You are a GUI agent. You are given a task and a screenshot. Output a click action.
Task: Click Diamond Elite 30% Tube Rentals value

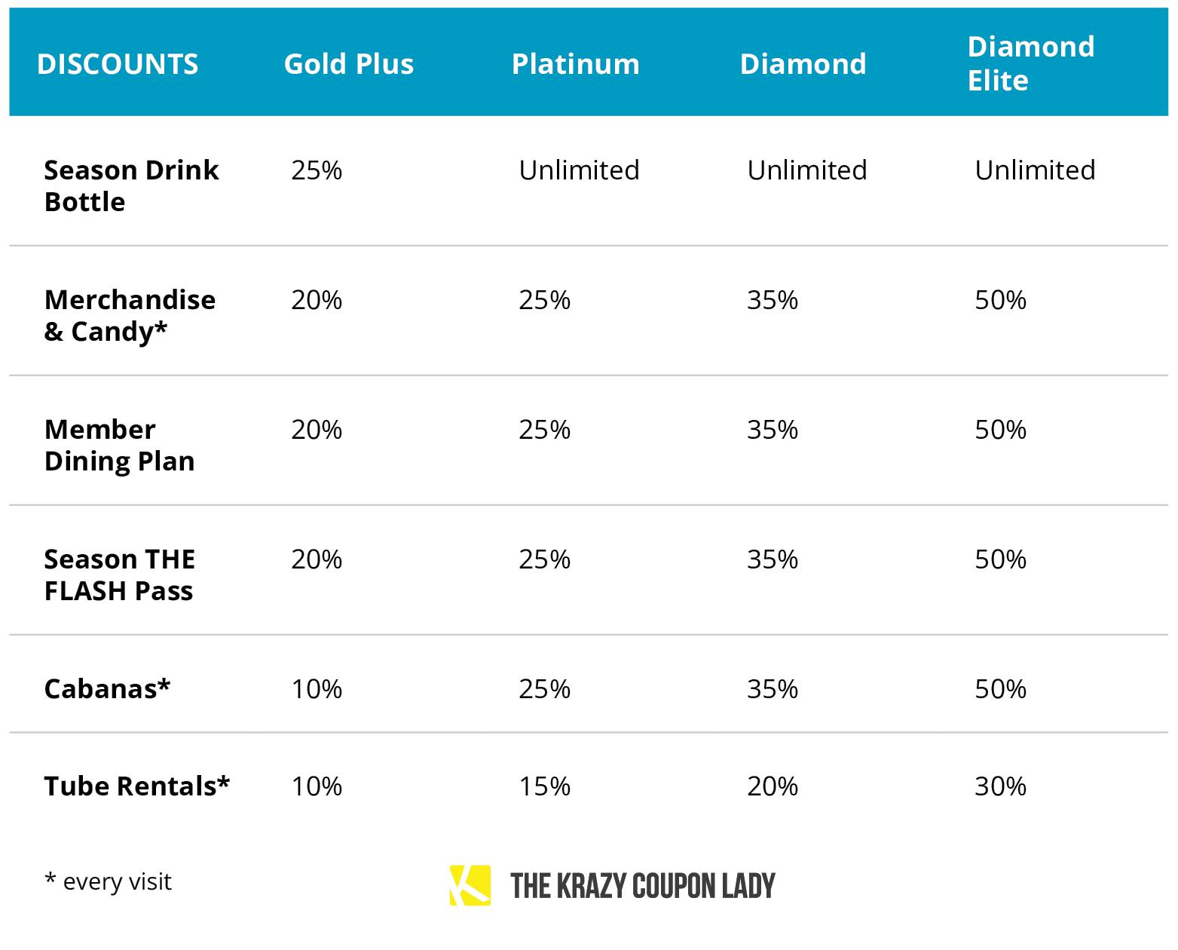click(x=1000, y=786)
